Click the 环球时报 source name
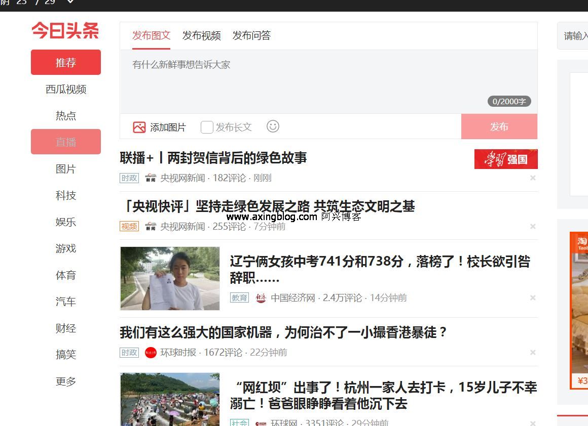The width and height of the screenshot is (588, 426). tap(178, 353)
